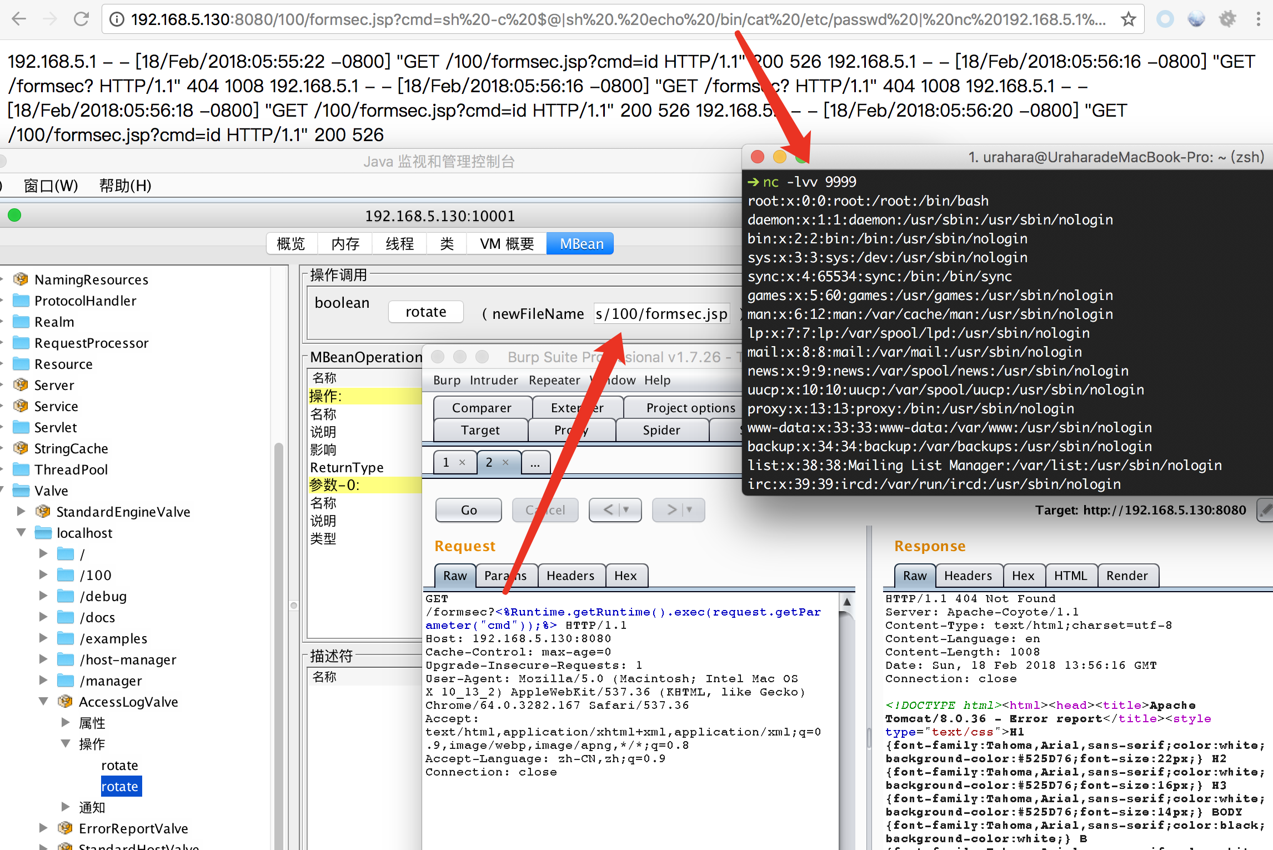Switch to the MBean tab
This screenshot has height=850, width=1273.
click(x=581, y=244)
